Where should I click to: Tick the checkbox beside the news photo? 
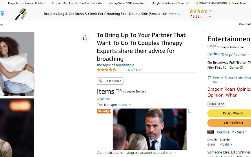tap(190, 111)
